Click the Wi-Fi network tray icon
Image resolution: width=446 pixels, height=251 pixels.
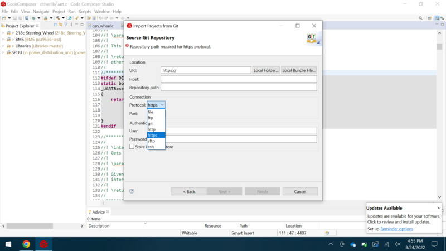tap(386, 244)
